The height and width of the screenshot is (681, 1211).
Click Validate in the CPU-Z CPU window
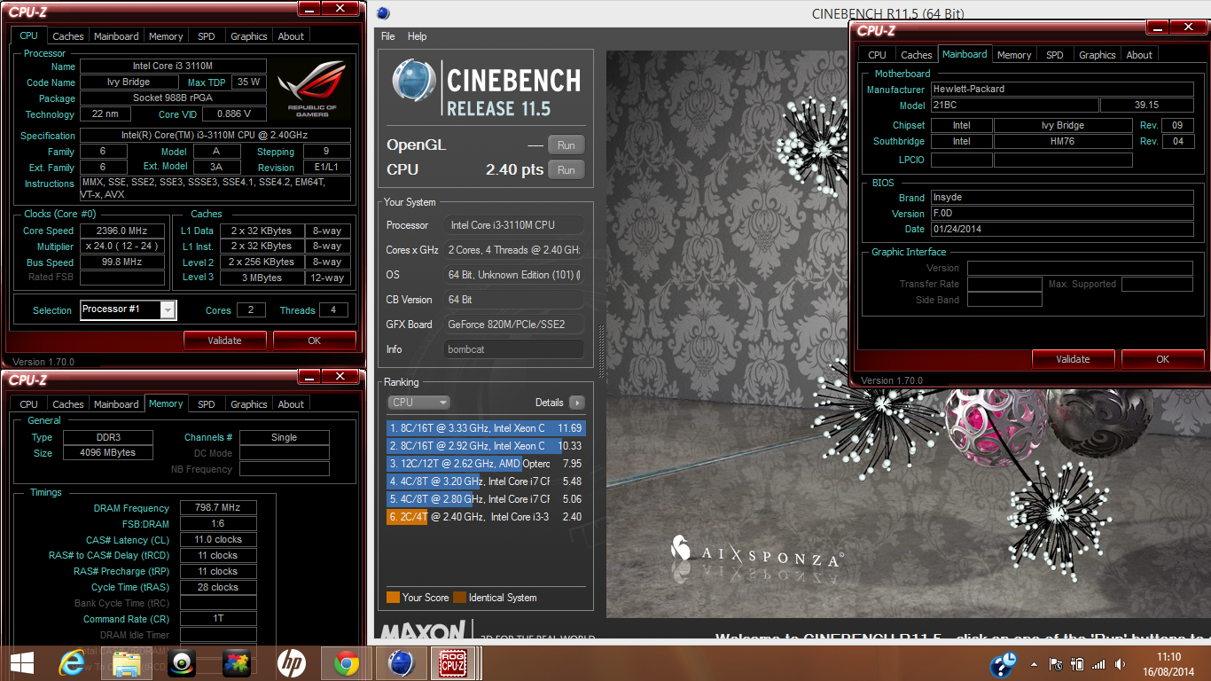click(x=224, y=340)
